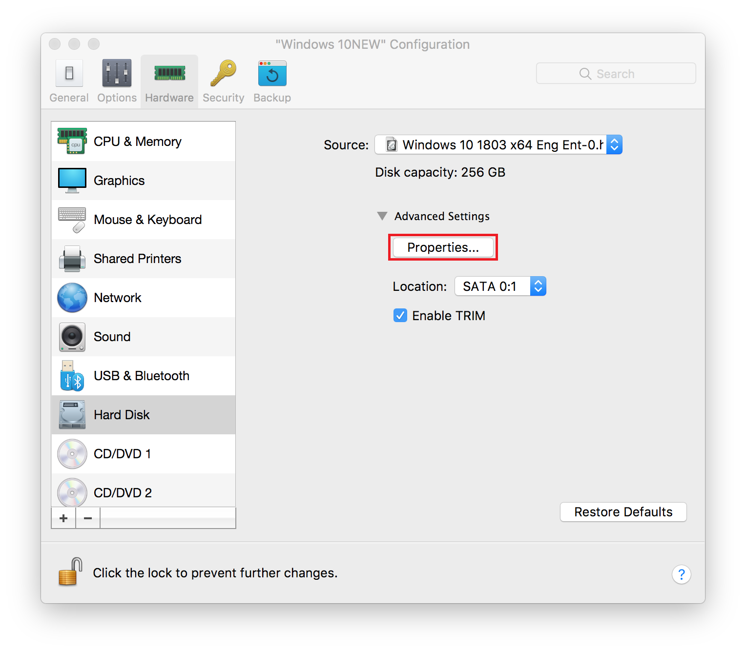Open the SATA 0:1 location dropdown
Image resolution: width=746 pixels, height=652 pixels.
500,286
